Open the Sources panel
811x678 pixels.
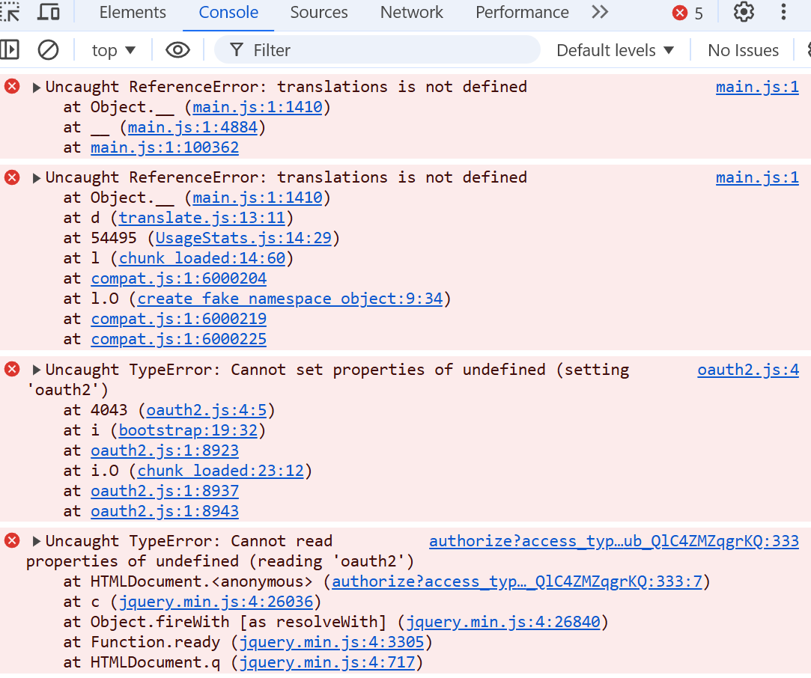(x=318, y=12)
